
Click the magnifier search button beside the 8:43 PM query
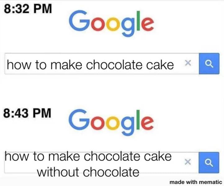tap(209, 162)
